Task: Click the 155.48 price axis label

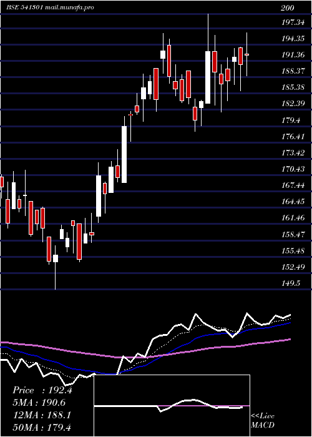Action: click(x=293, y=250)
